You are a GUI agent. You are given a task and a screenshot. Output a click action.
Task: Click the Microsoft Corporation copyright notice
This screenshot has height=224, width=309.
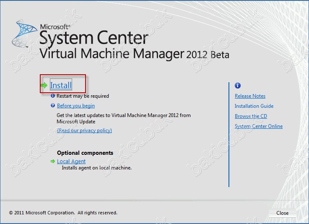63,213
